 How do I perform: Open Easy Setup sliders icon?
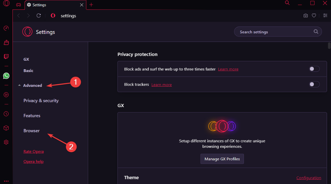click(x=325, y=15)
